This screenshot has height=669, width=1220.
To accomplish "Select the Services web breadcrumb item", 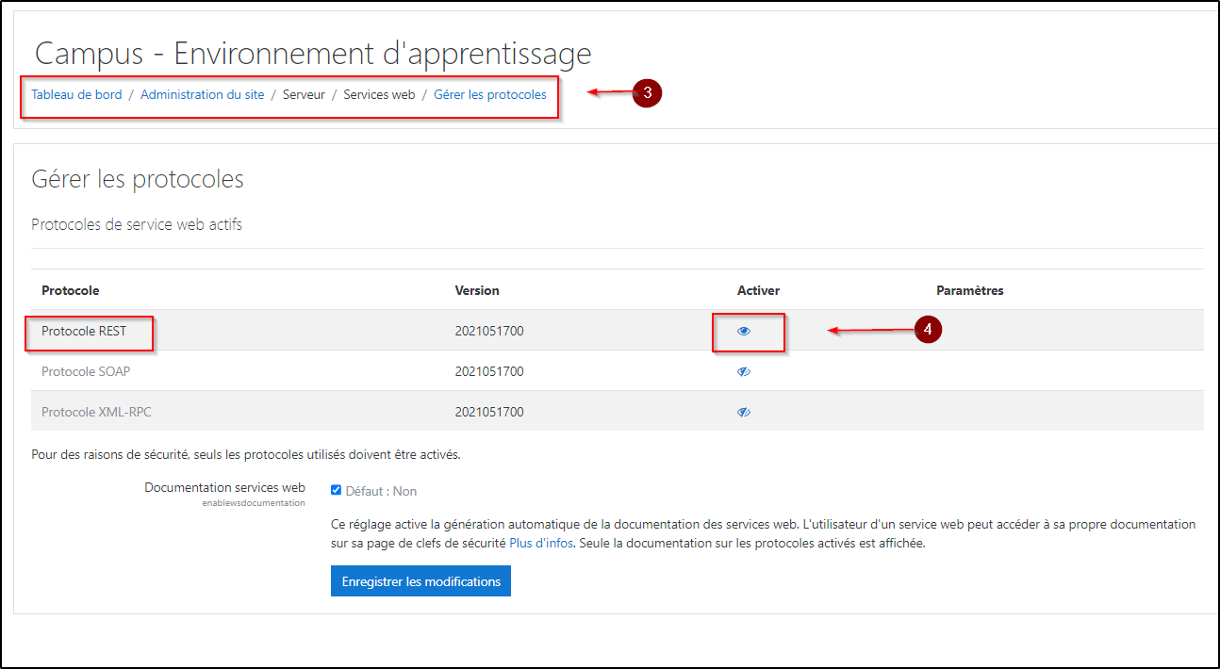I will (379, 95).
